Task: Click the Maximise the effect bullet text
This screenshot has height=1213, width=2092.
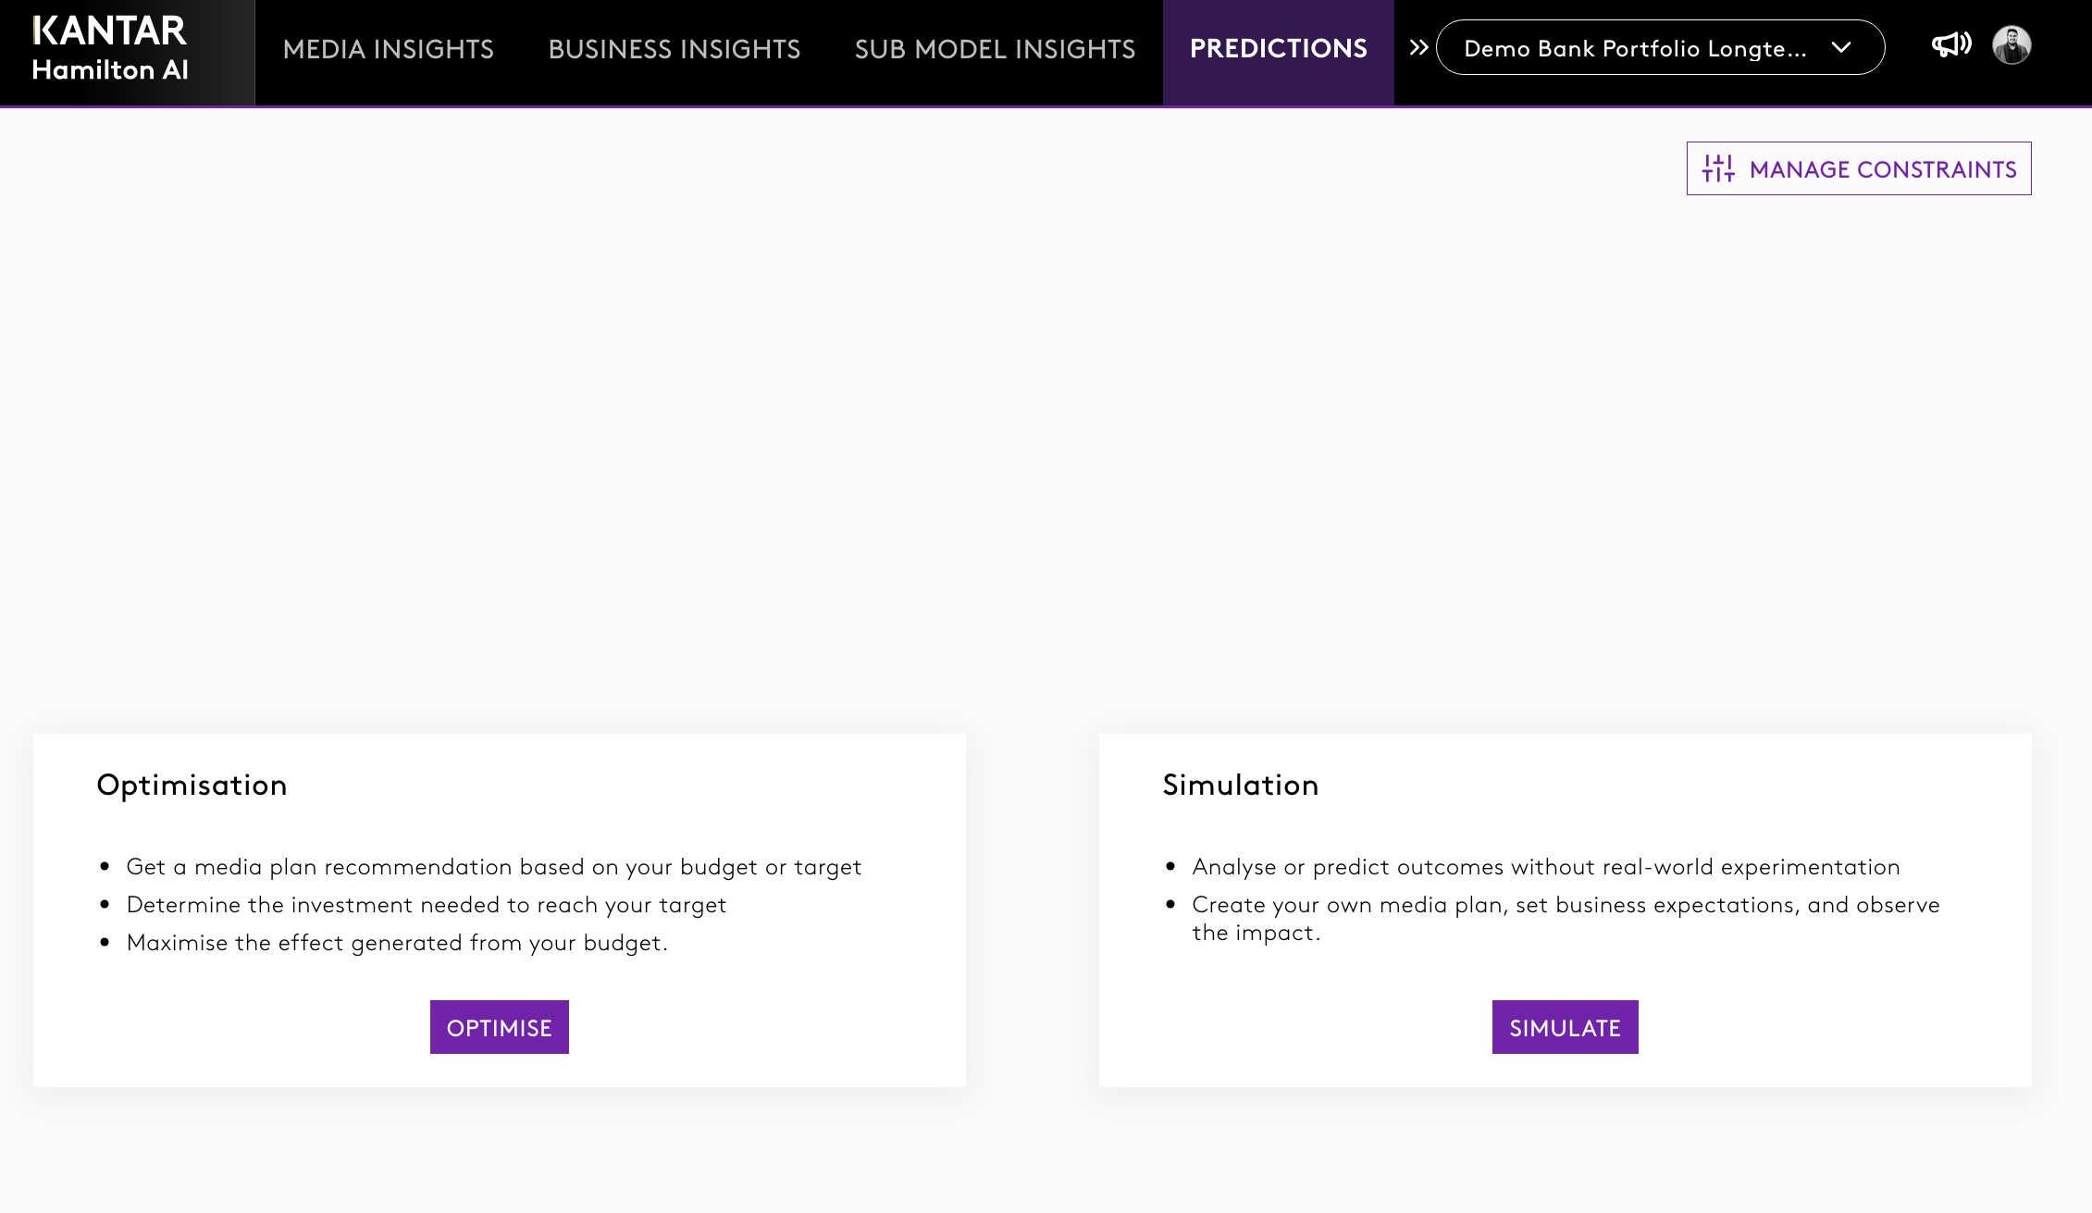Action: coord(397,943)
